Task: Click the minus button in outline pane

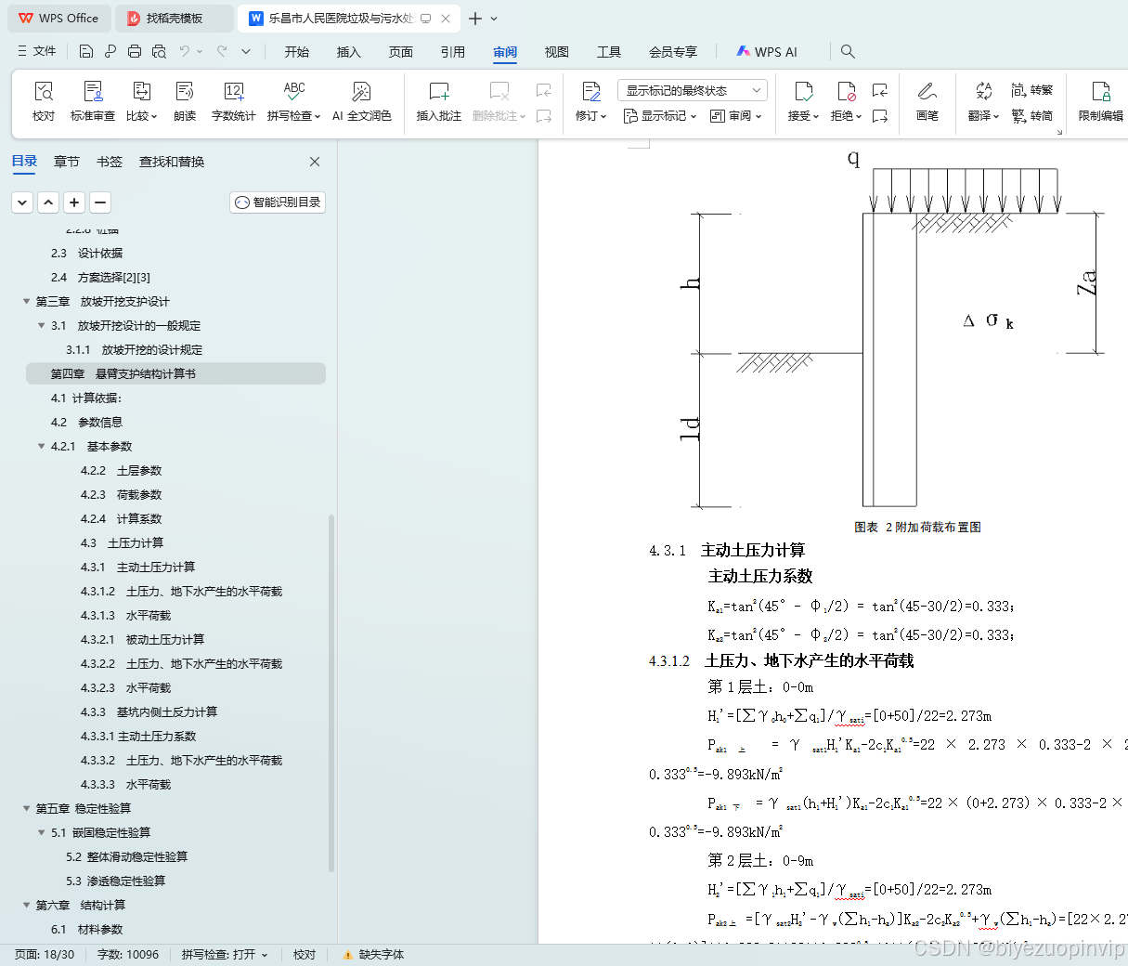Action: point(100,202)
